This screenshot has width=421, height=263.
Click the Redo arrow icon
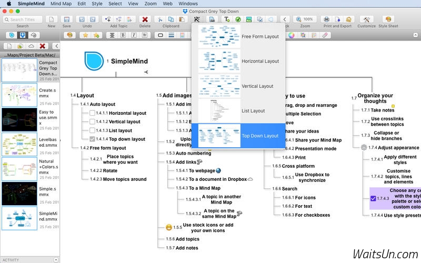pos(93,19)
